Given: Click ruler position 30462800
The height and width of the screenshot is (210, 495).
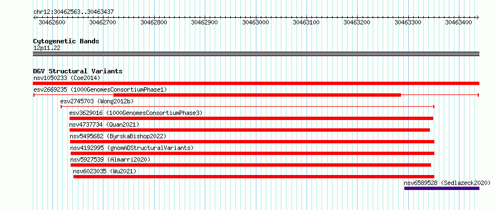Looking at the screenshot, I should pyautogui.click(x=154, y=22).
